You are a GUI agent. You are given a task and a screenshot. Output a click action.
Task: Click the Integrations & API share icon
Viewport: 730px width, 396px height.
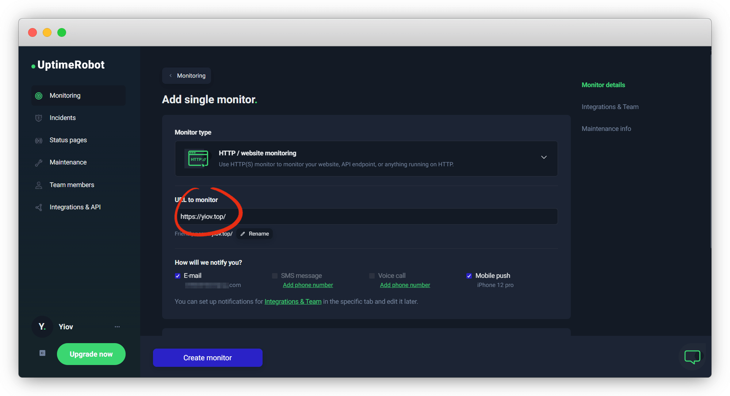click(39, 207)
